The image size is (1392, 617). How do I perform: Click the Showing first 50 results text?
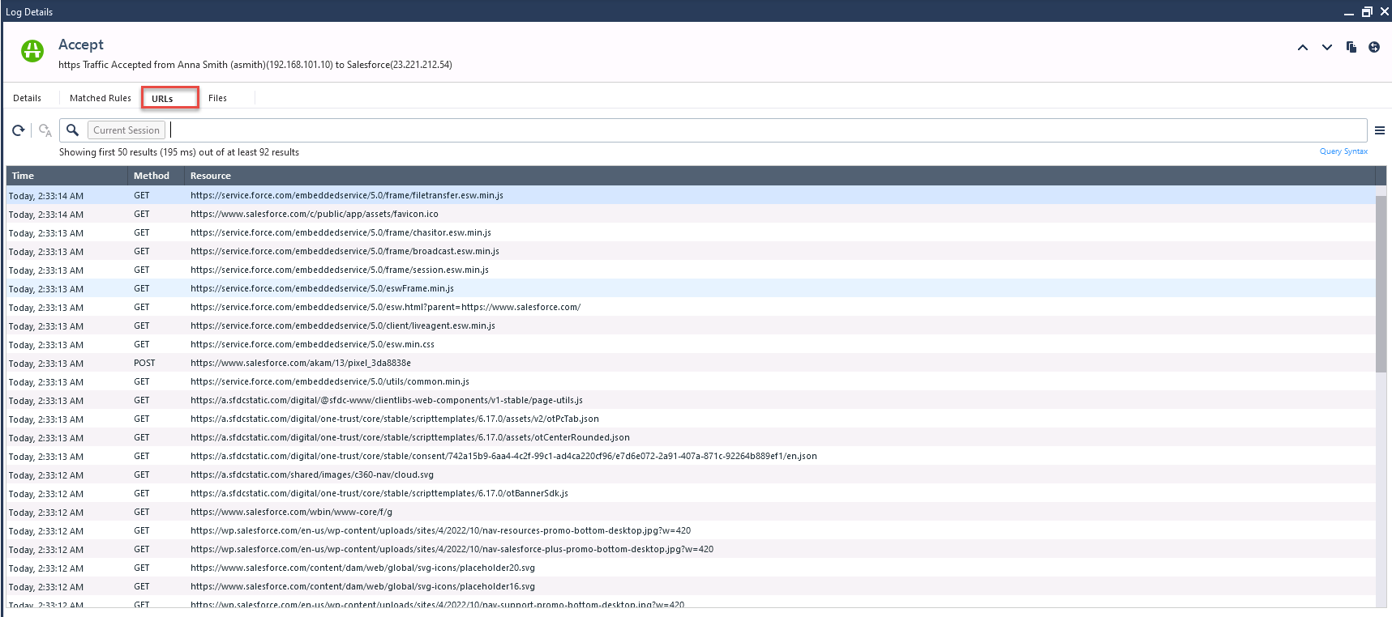(x=179, y=152)
